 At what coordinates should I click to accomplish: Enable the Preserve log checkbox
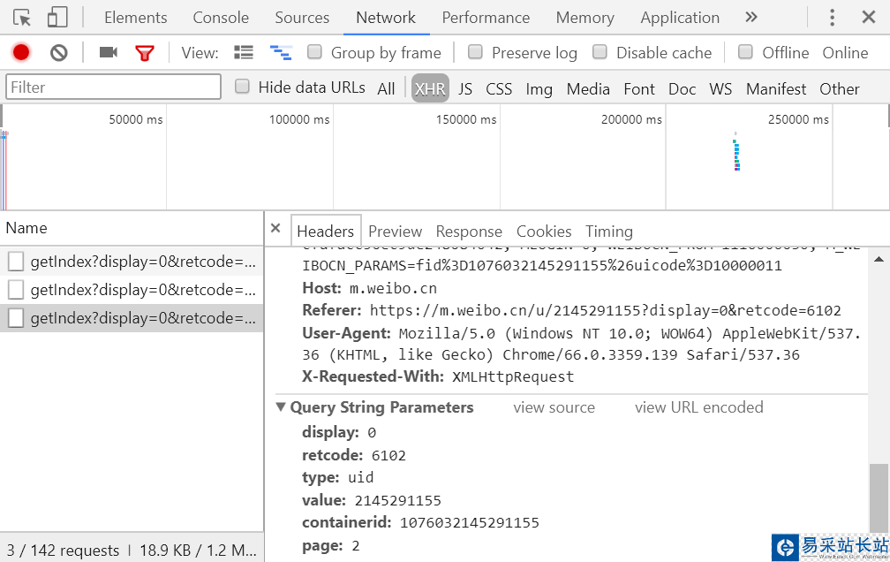point(475,53)
